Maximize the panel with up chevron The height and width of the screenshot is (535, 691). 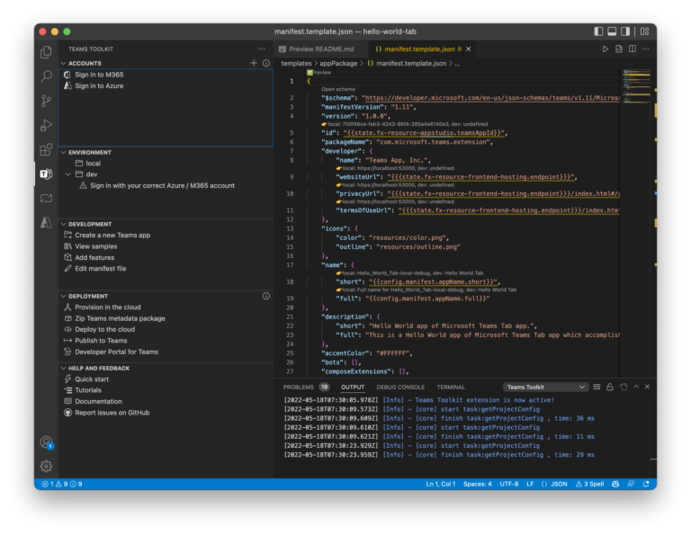[x=636, y=387]
